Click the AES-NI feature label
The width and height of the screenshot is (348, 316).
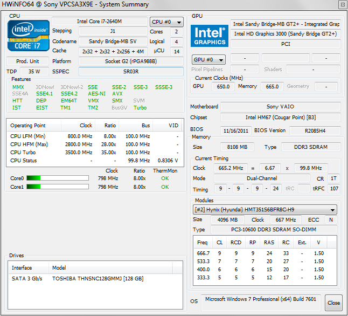(96, 93)
